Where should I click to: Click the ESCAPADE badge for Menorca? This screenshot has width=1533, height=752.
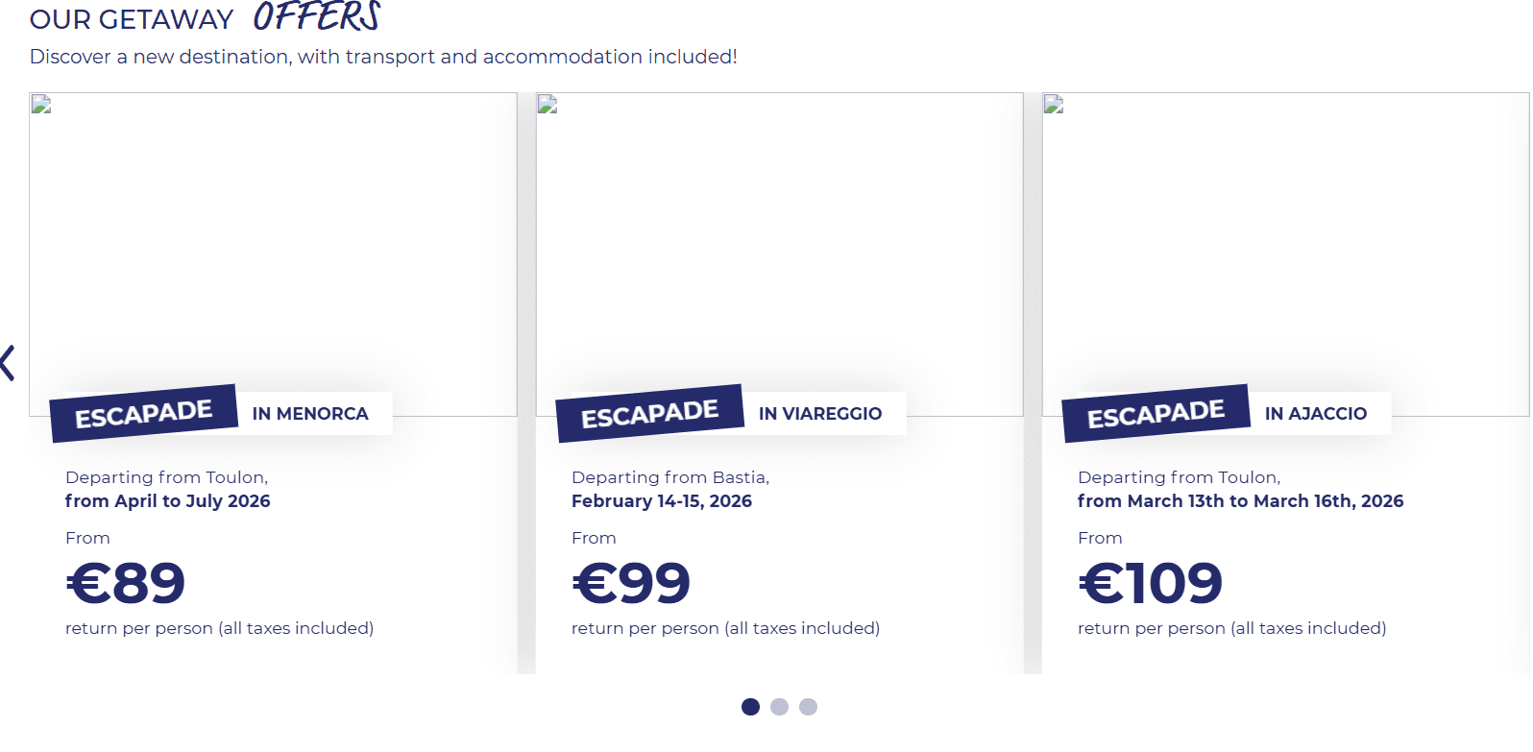(144, 414)
